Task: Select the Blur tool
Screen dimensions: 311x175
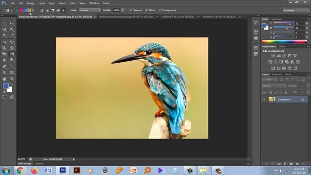Action: tap(4, 60)
